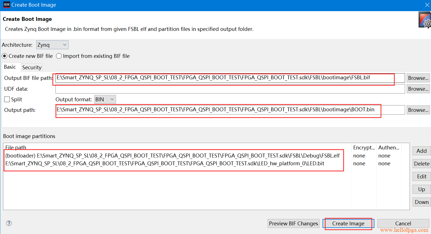The width and height of the screenshot is (431, 234).
Task: Open the Architecture Zynq dropdown
Action: (52, 45)
